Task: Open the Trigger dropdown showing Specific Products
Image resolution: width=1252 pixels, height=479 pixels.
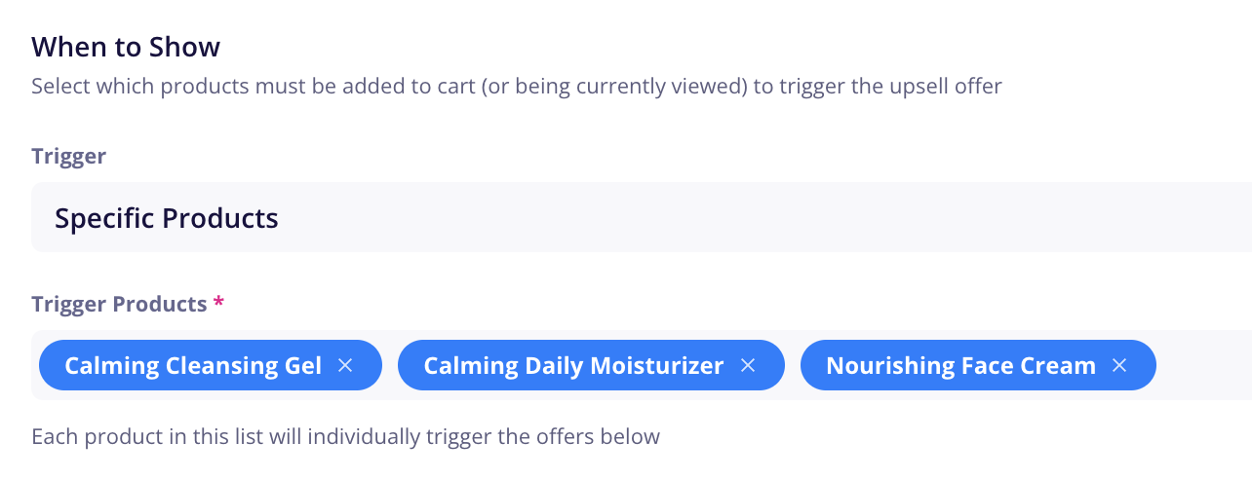Action: coord(642,217)
